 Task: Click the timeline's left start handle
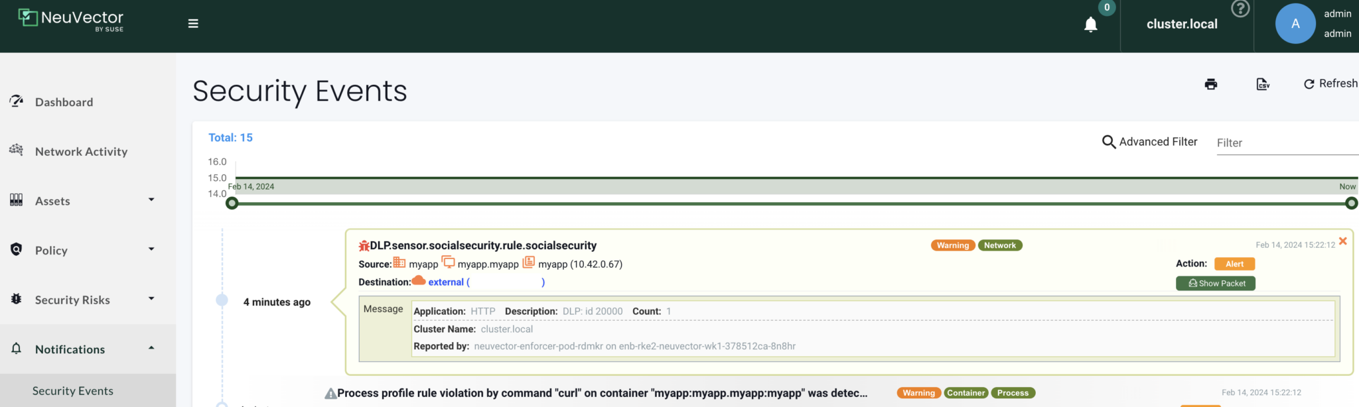(232, 203)
